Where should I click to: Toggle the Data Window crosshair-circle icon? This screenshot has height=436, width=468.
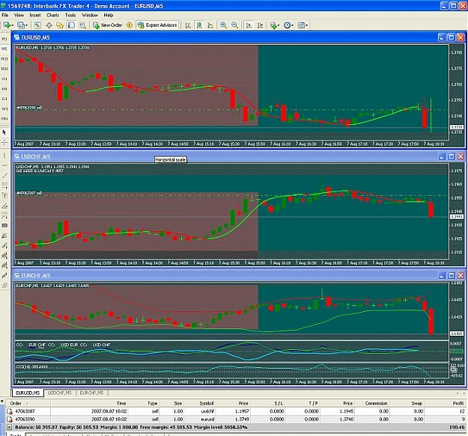[x=49, y=25]
